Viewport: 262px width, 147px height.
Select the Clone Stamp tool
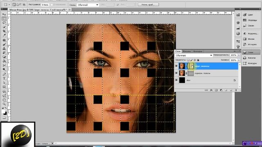4,49
